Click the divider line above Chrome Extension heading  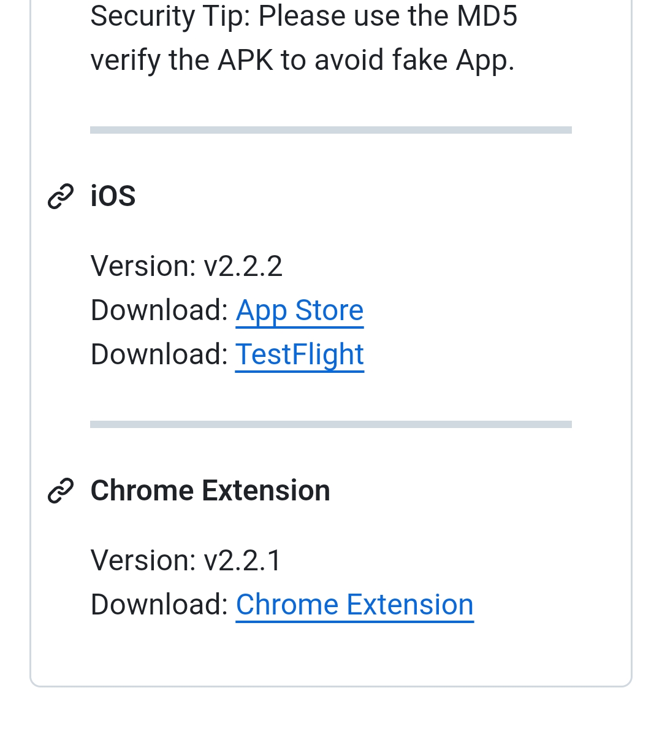point(331,424)
